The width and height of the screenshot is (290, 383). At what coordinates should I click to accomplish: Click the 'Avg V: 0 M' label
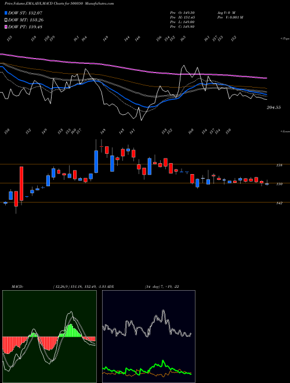(226, 13)
